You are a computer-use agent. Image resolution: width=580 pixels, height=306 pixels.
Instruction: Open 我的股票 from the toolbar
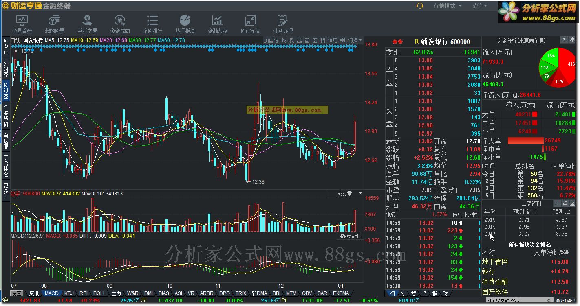tap(55, 24)
